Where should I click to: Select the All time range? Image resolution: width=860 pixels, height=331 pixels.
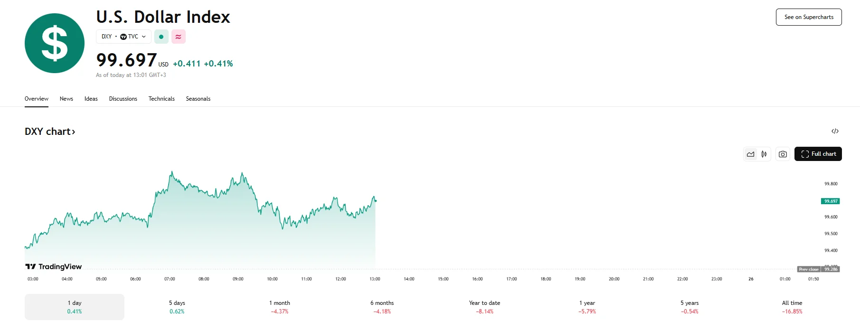(792, 307)
